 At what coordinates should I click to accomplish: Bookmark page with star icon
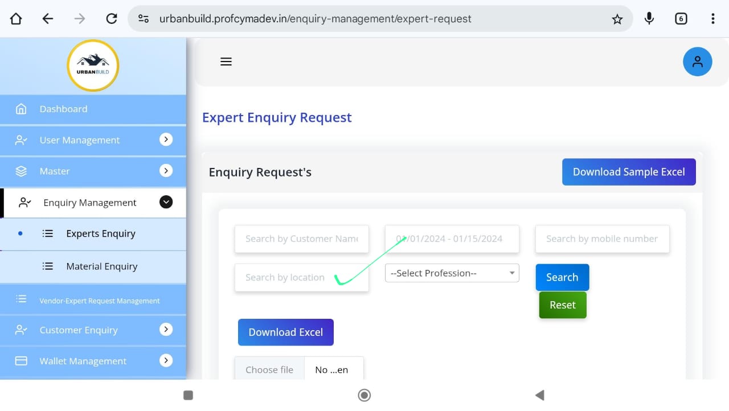[617, 19]
